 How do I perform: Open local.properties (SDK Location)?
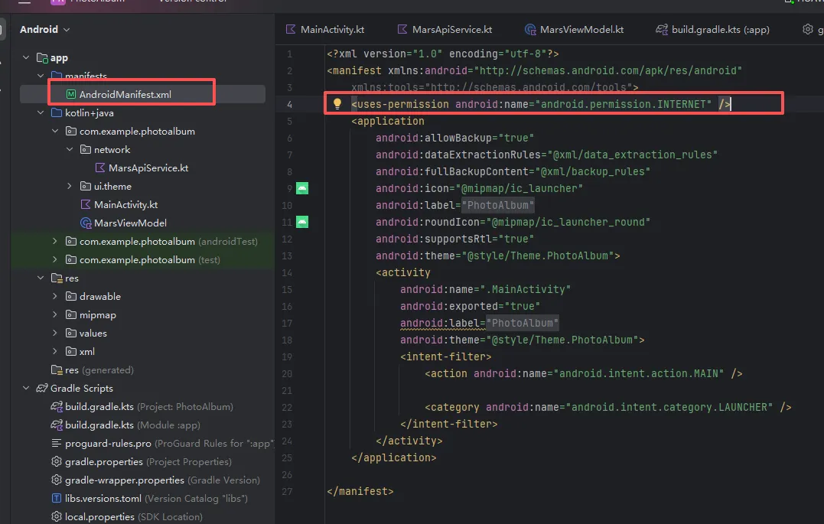coord(133,516)
